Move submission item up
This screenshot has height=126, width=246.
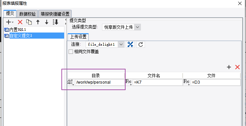[x=38, y=22]
